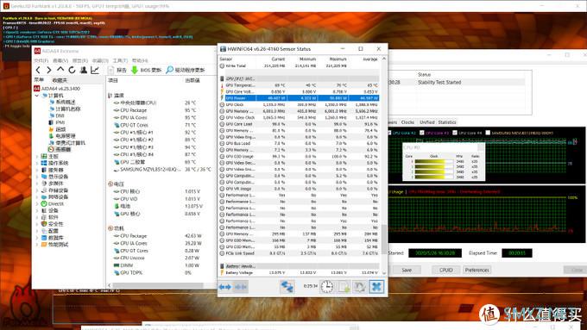This screenshot has height=330, width=587.
Task: Click the HWiNFO blue close X icon
Action: point(376,287)
